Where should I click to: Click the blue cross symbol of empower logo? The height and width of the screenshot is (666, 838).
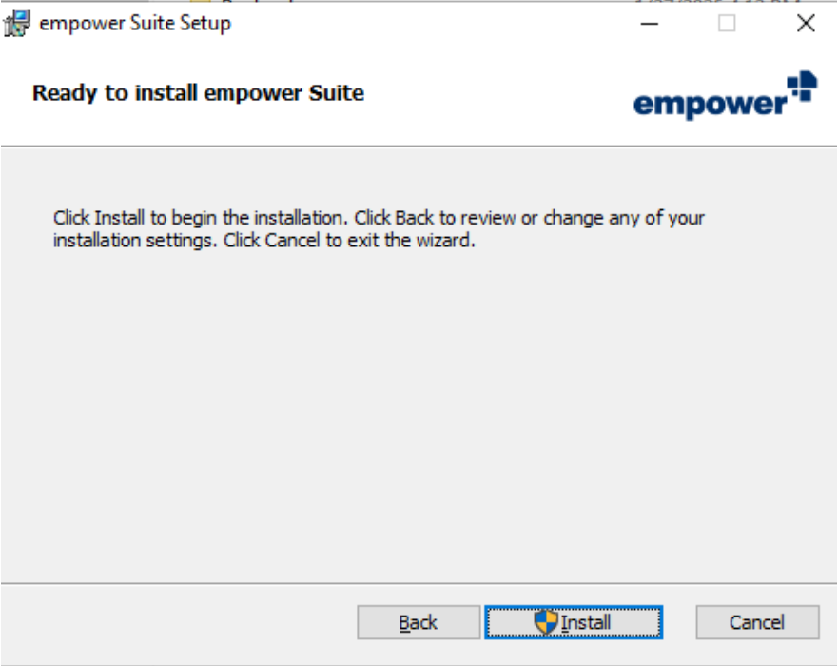tap(802, 86)
